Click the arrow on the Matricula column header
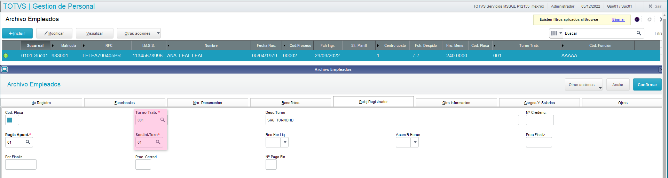This screenshot has width=668, height=178. [x=53, y=45]
